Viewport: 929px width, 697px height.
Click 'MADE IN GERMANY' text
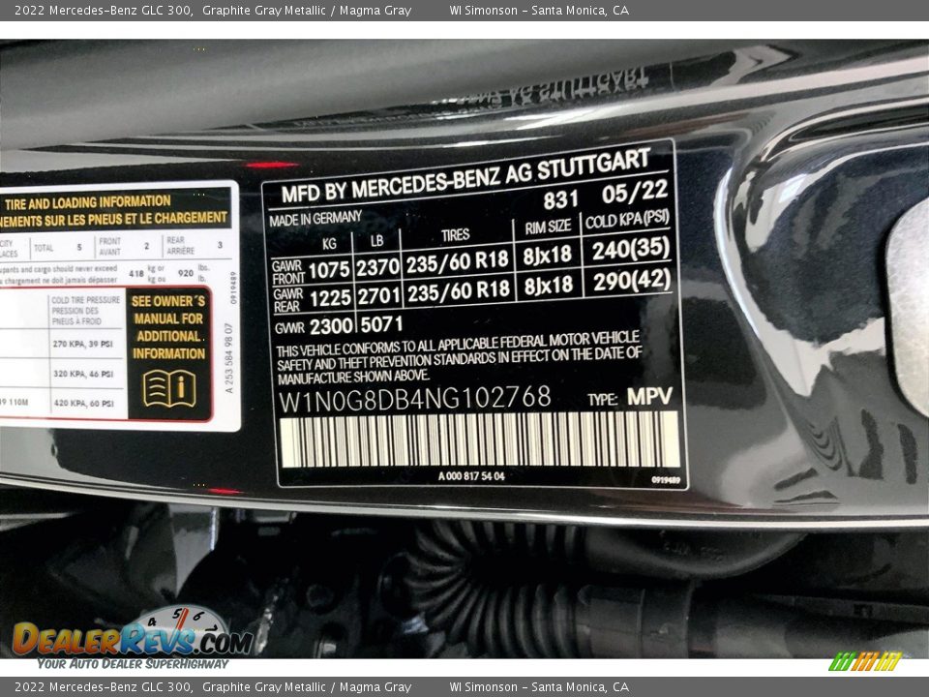(315, 218)
